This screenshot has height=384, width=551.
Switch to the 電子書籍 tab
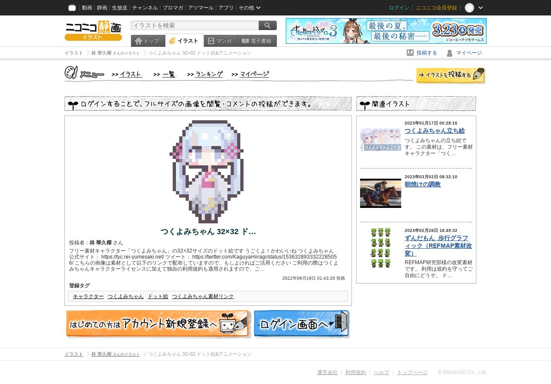click(257, 41)
